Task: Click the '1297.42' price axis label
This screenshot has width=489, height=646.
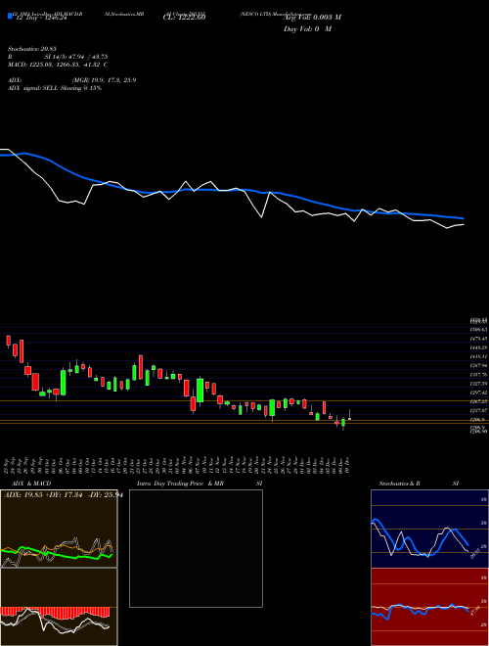Action: click(x=479, y=392)
